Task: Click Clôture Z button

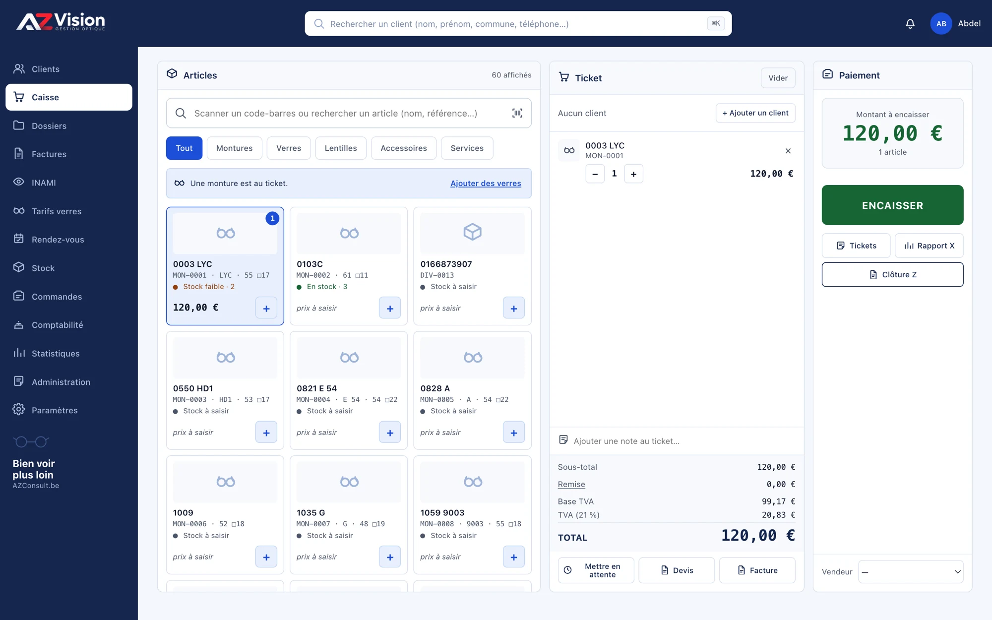Action: (892, 274)
